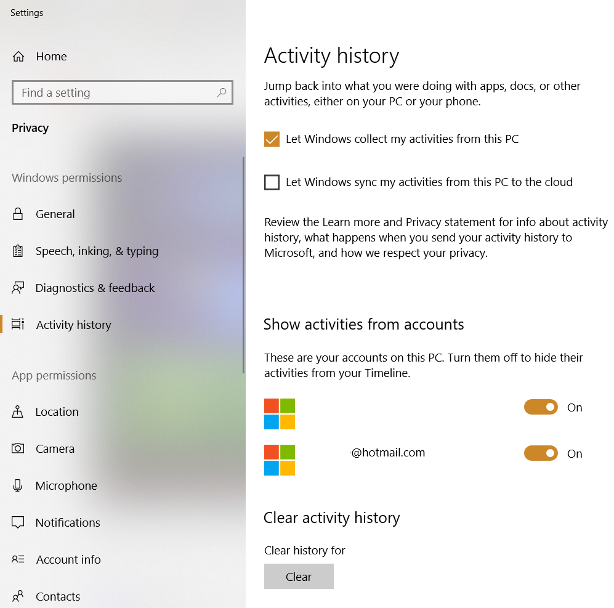Uncheck Let Windows collect my activities
The width and height of the screenshot is (614, 608).
(x=272, y=139)
